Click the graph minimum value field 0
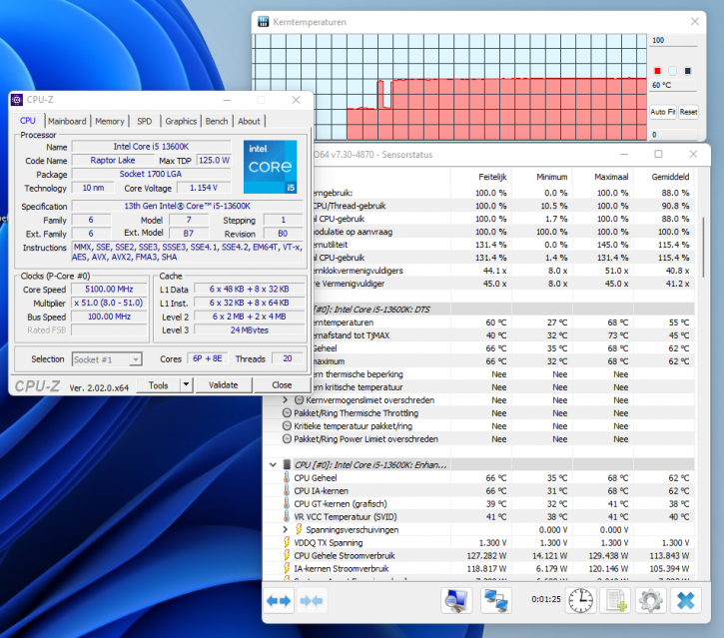 click(x=673, y=135)
